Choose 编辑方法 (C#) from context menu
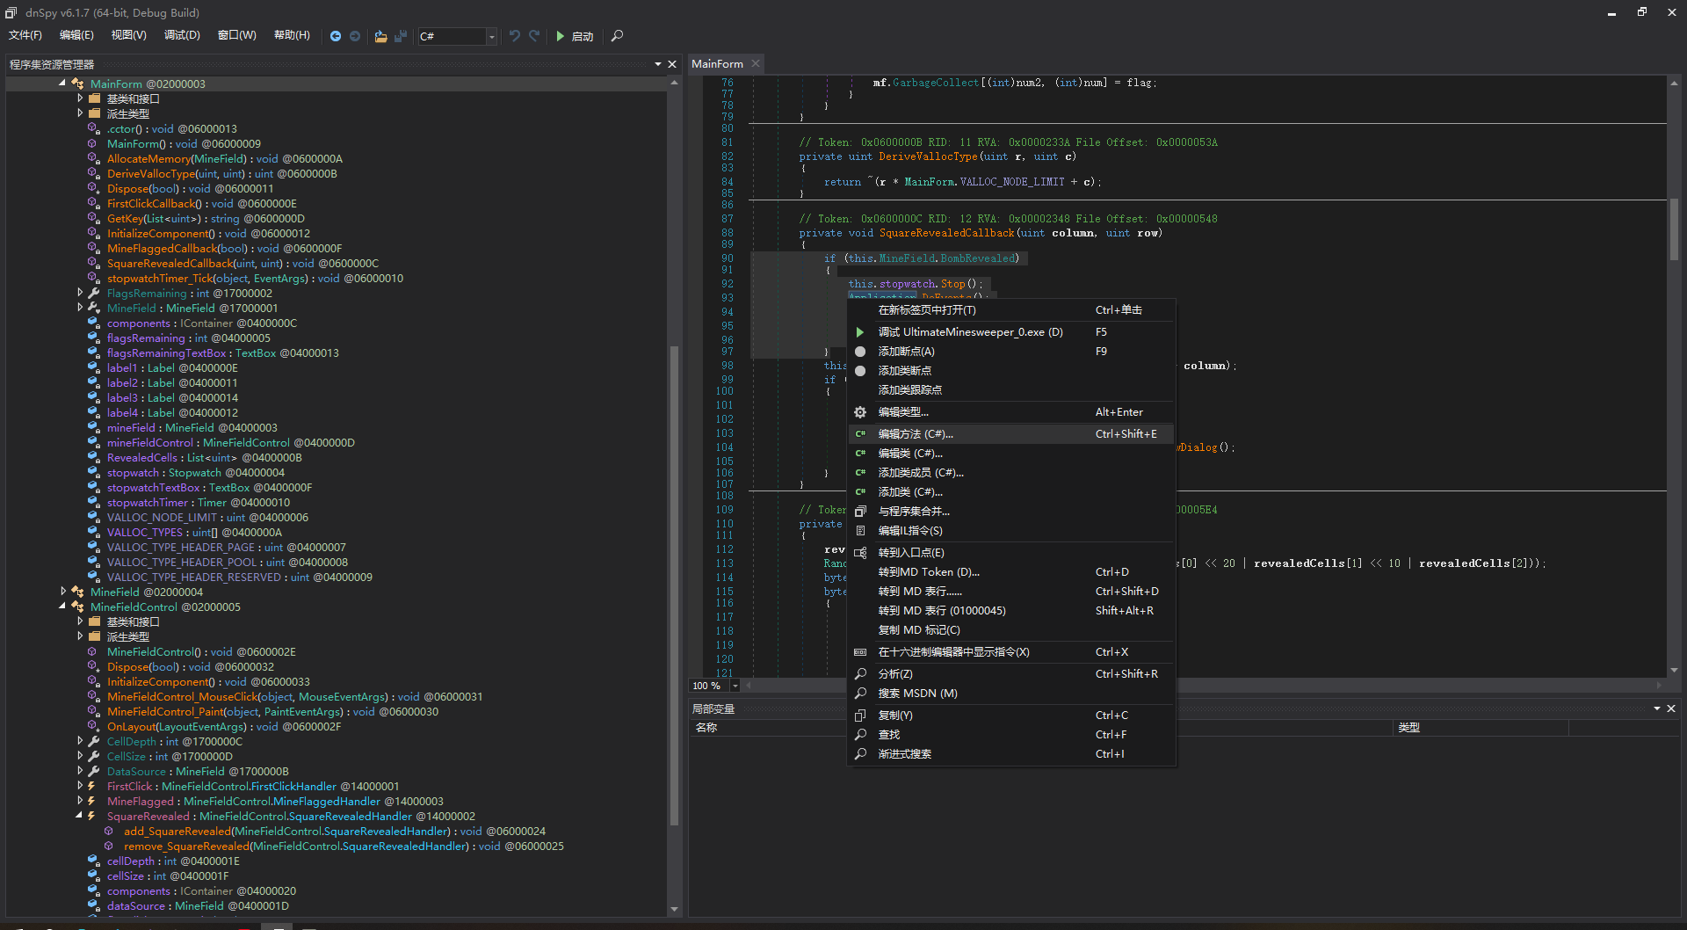 (x=915, y=434)
